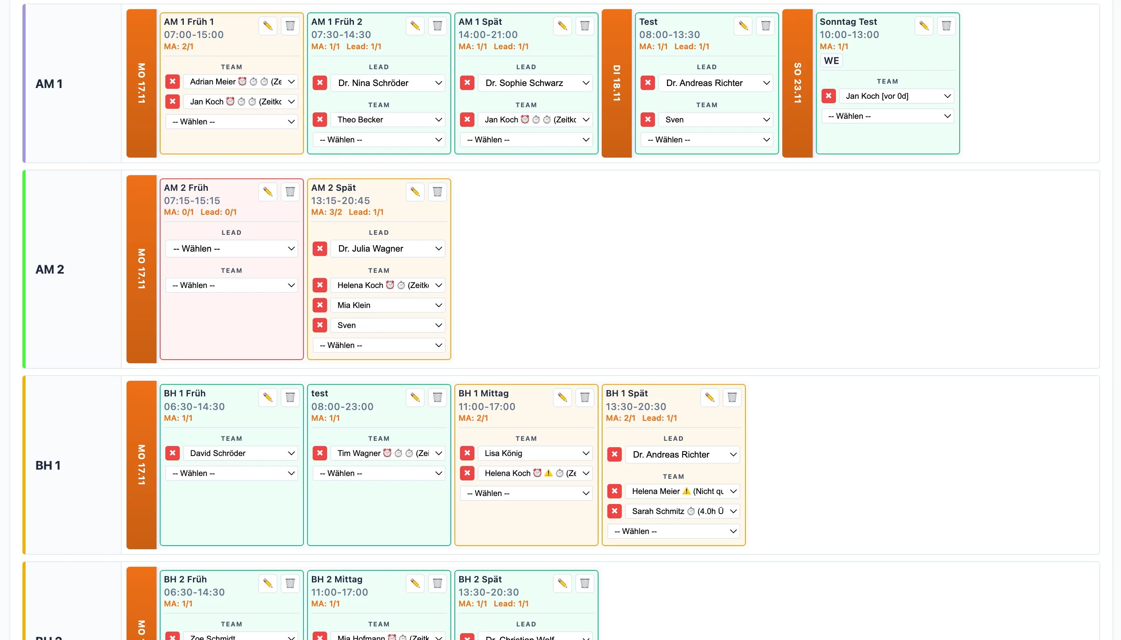Edit the AM 2 Früh shift
The image size is (1121, 640).
[x=267, y=192]
